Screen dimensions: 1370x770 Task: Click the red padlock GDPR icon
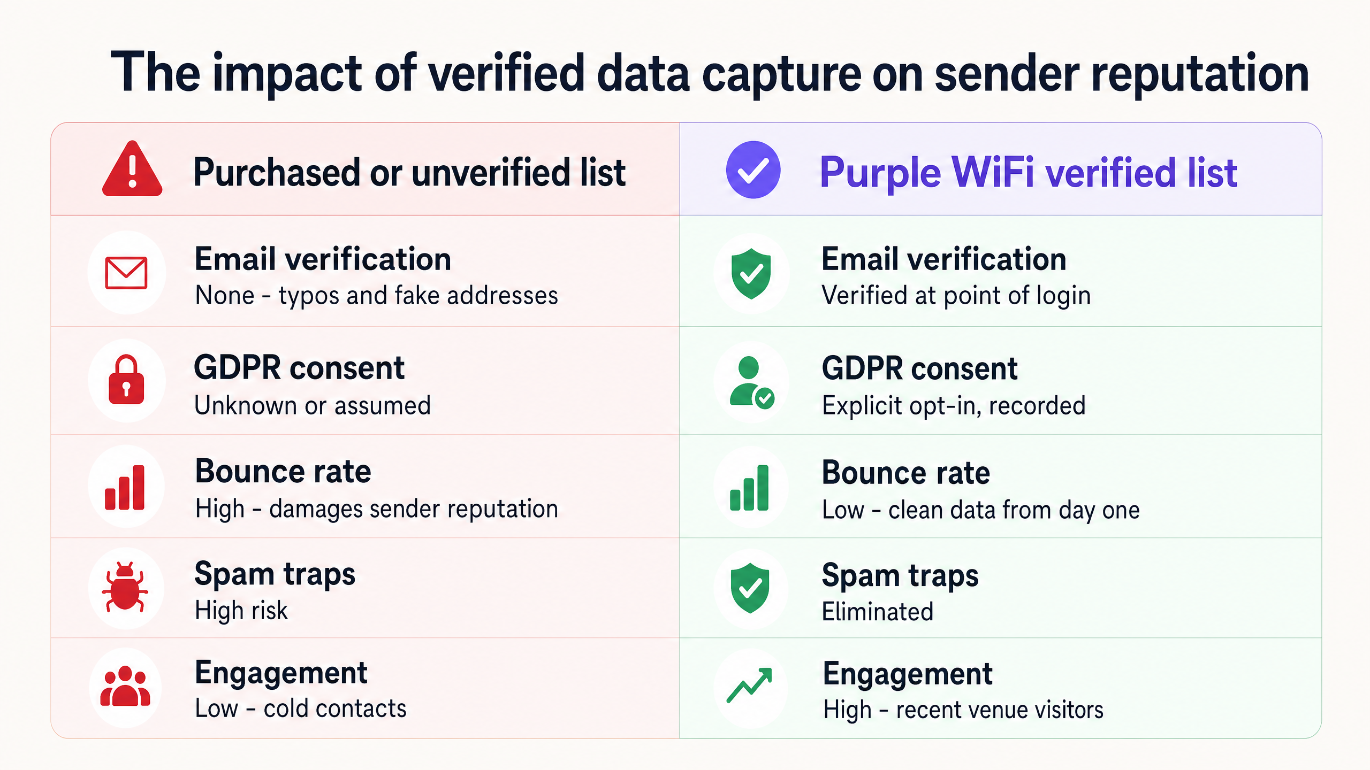coord(126,380)
